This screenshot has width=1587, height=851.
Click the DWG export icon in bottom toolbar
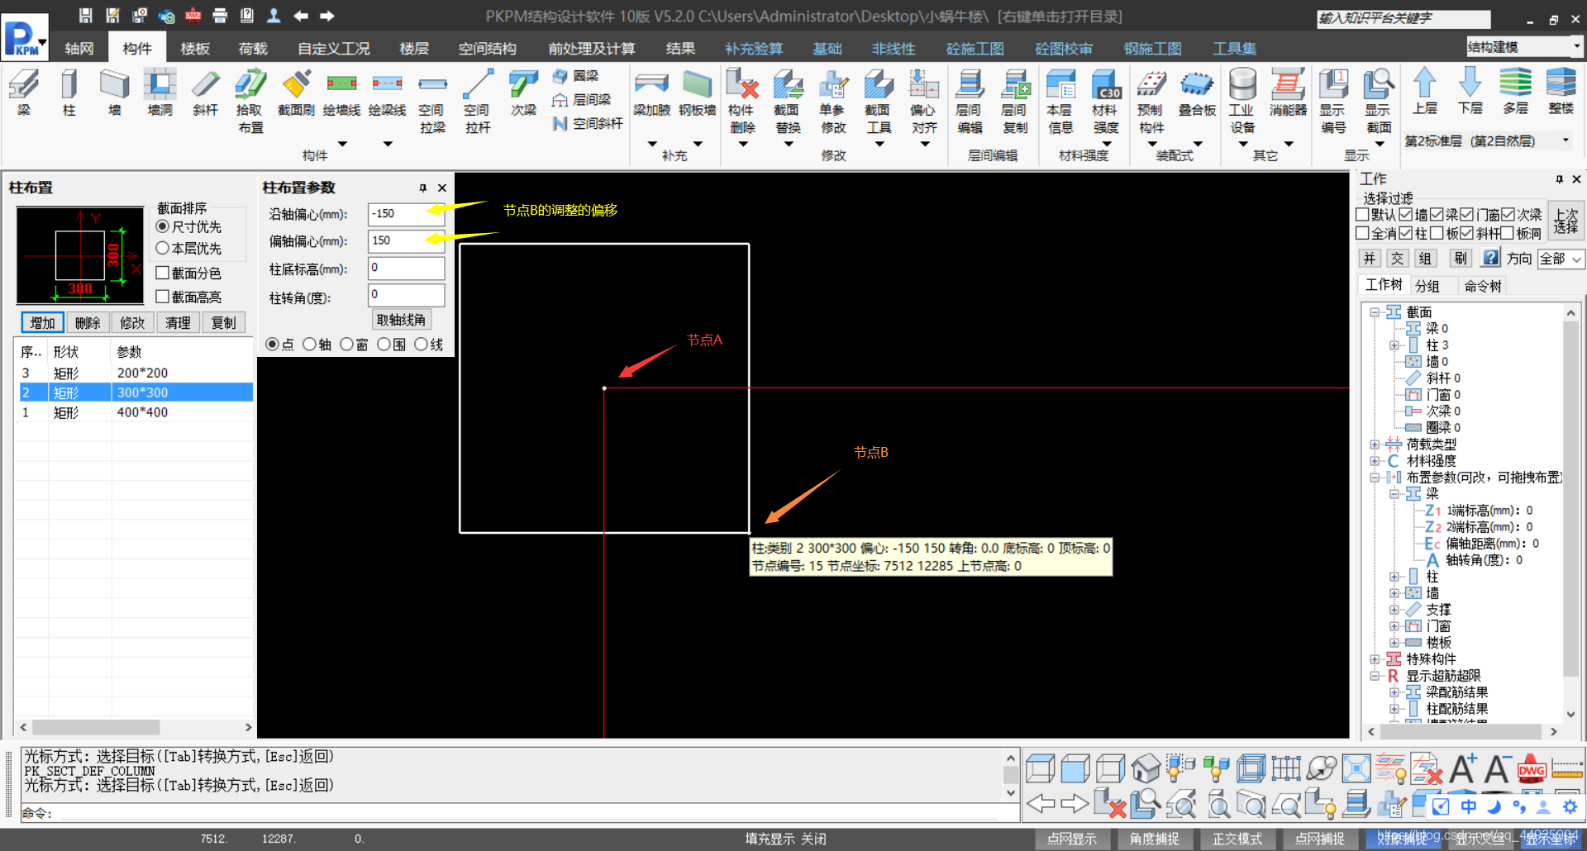1532,768
